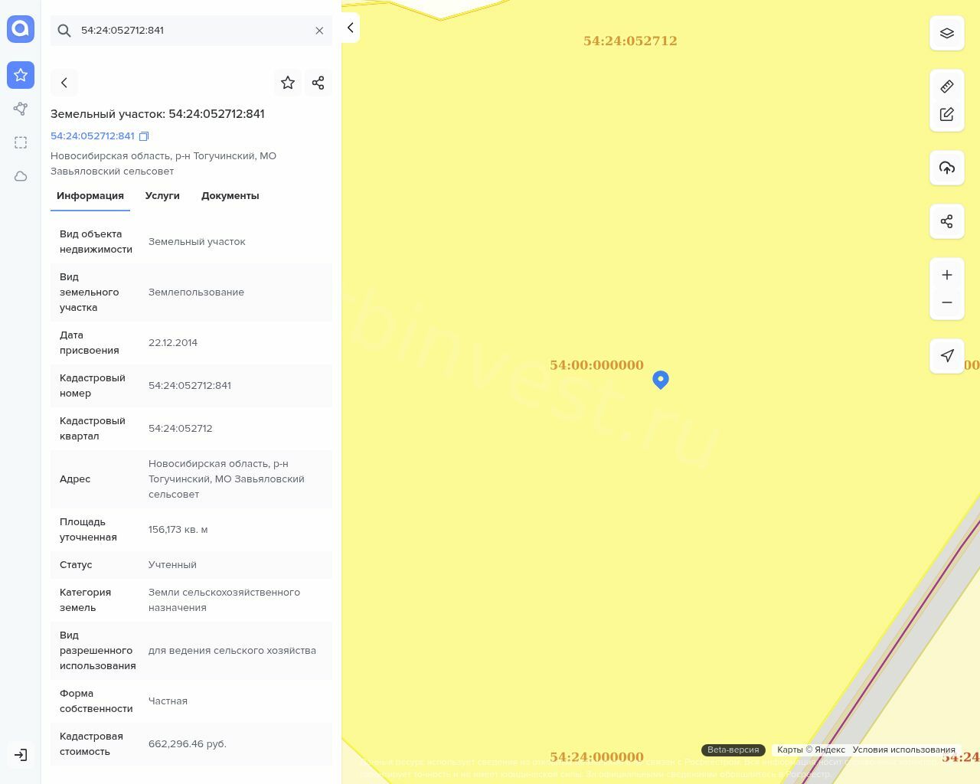Open favorites in the left sidebar
This screenshot has width=980, height=784.
coord(21,75)
